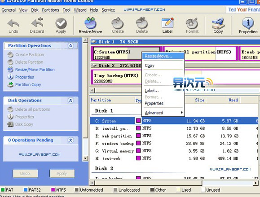The image size is (260, 197).
Task: Click the Undo button at bottom left
Action: 25,174
